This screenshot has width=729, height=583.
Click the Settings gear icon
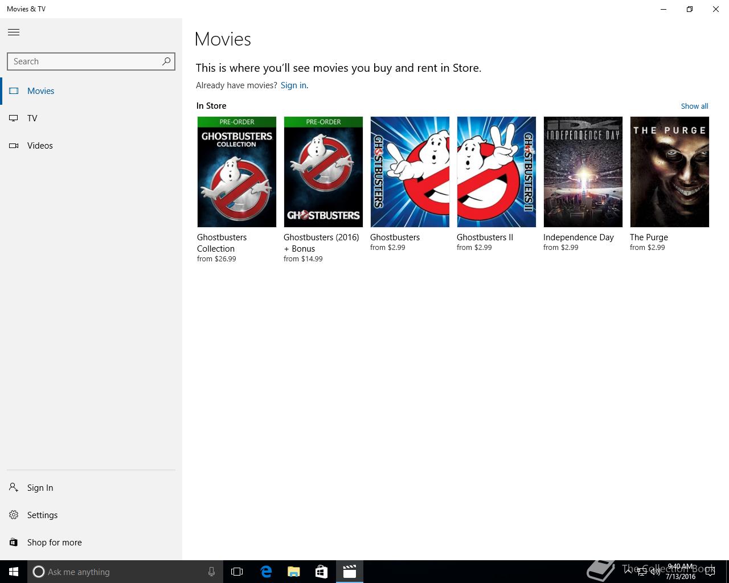(x=14, y=515)
